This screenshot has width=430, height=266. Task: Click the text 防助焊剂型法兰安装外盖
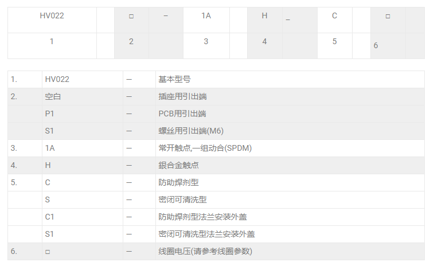click(202, 217)
